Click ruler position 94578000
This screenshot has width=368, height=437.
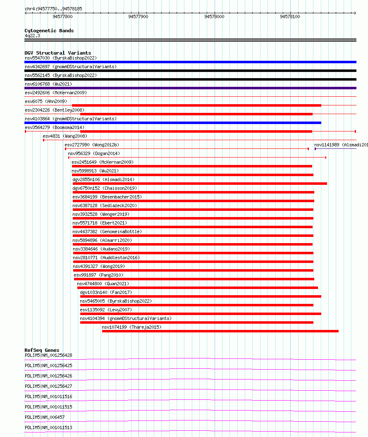214,17
